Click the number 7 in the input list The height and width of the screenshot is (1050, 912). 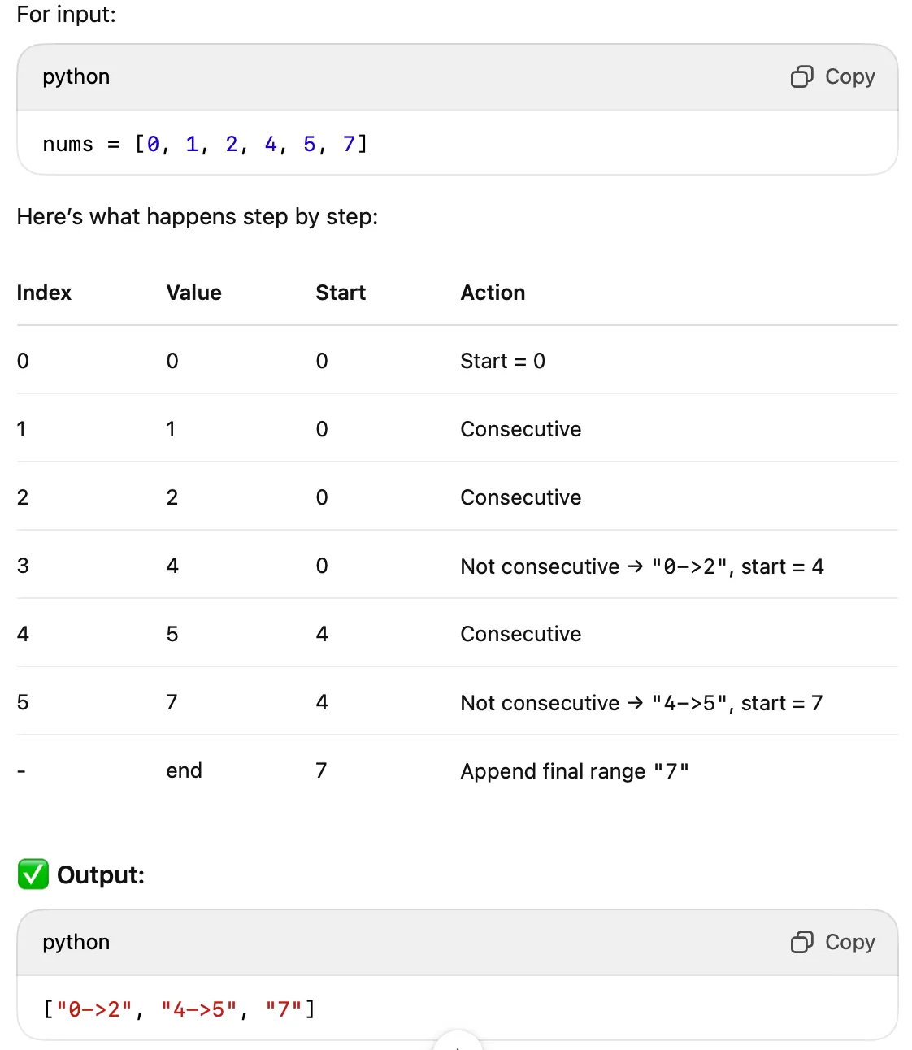tap(348, 143)
